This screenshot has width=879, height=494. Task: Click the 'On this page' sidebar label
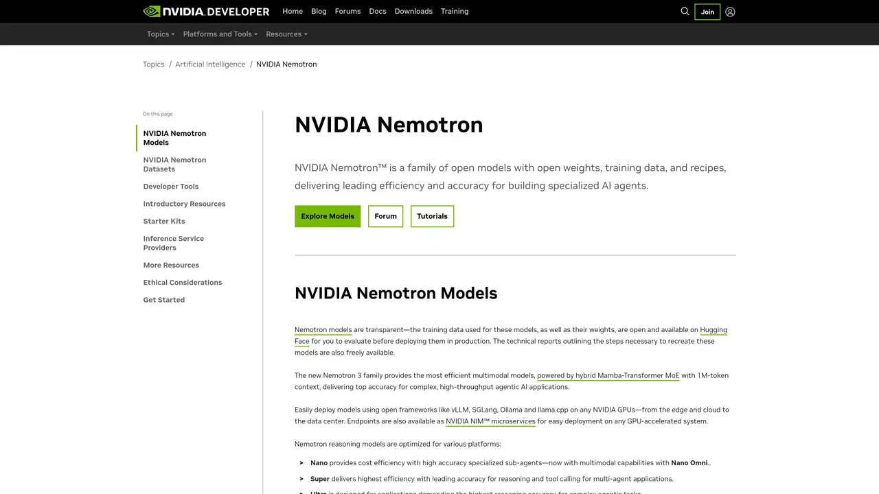click(x=158, y=114)
